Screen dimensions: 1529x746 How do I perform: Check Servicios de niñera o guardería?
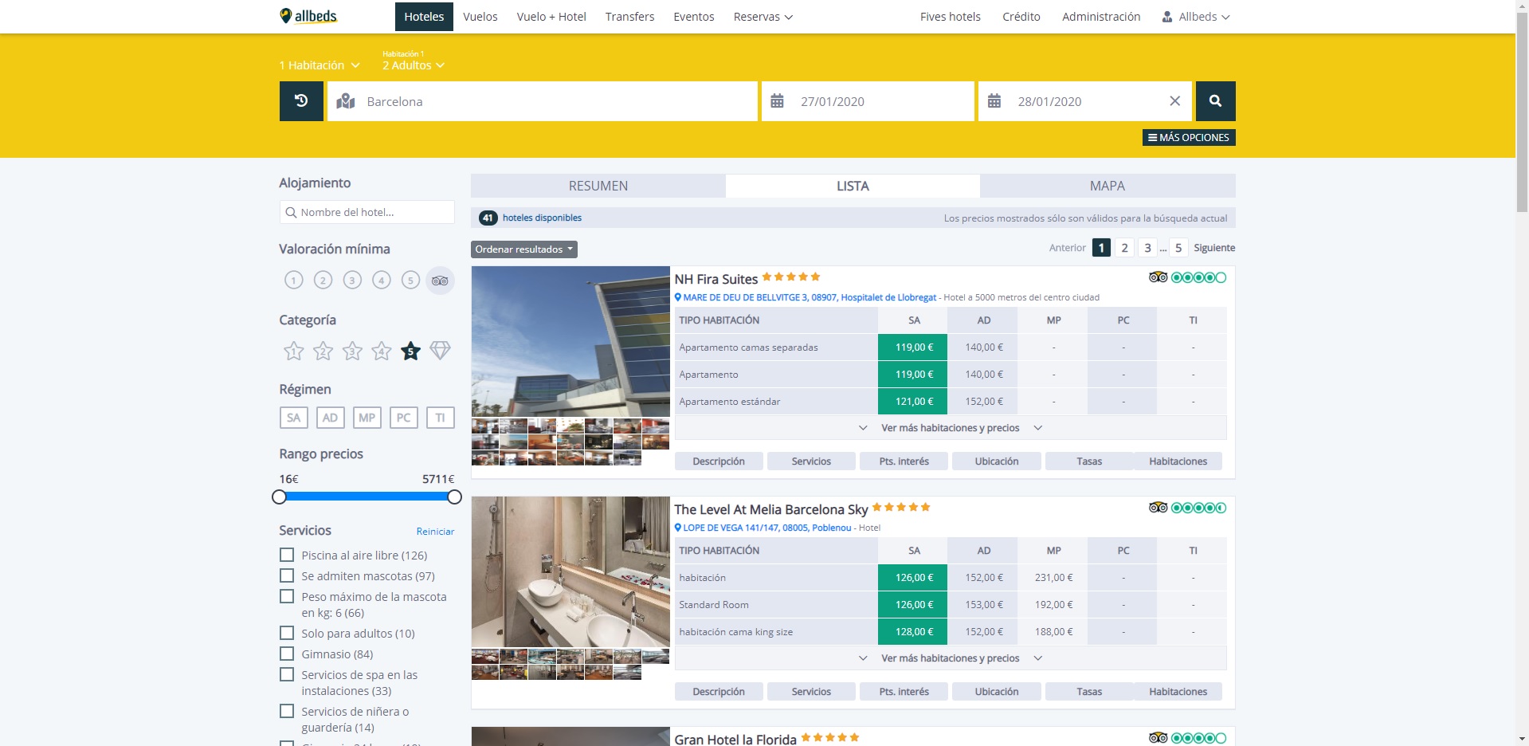(x=287, y=711)
